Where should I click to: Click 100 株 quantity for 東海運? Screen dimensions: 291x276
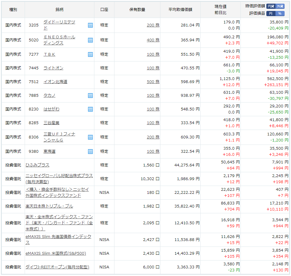tap(153, 152)
